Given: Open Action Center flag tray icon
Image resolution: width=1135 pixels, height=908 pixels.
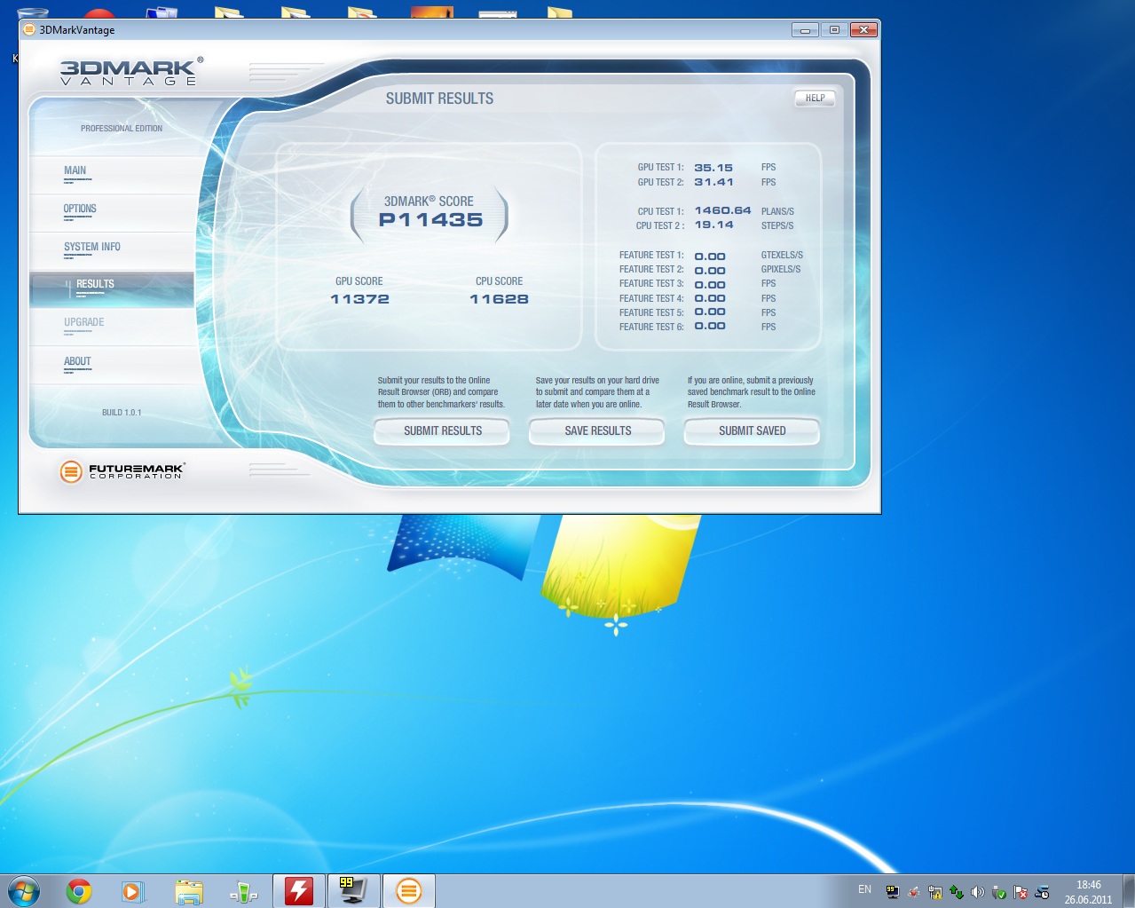Looking at the screenshot, I should [x=1021, y=892].
